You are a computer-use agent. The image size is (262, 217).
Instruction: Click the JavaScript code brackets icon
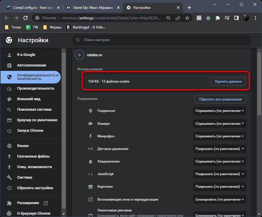coord(90,174)
